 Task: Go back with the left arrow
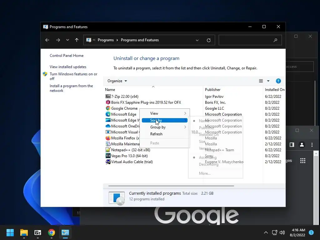coord(47,40)
